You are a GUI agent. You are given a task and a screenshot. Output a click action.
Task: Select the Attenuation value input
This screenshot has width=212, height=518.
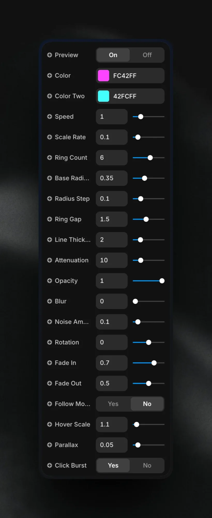112,260
